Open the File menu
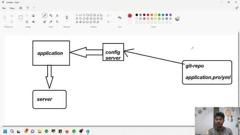Screen dimensions: 240x135 pos(4,8)
